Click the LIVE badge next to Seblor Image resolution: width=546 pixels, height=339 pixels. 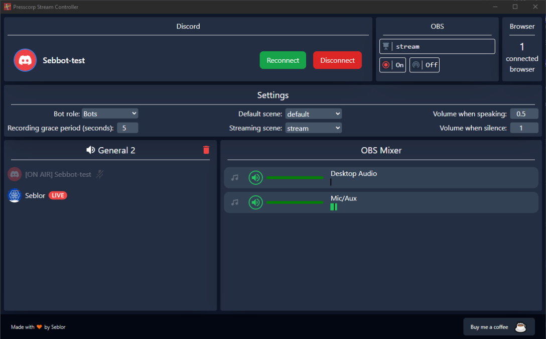tap(58, 195)
